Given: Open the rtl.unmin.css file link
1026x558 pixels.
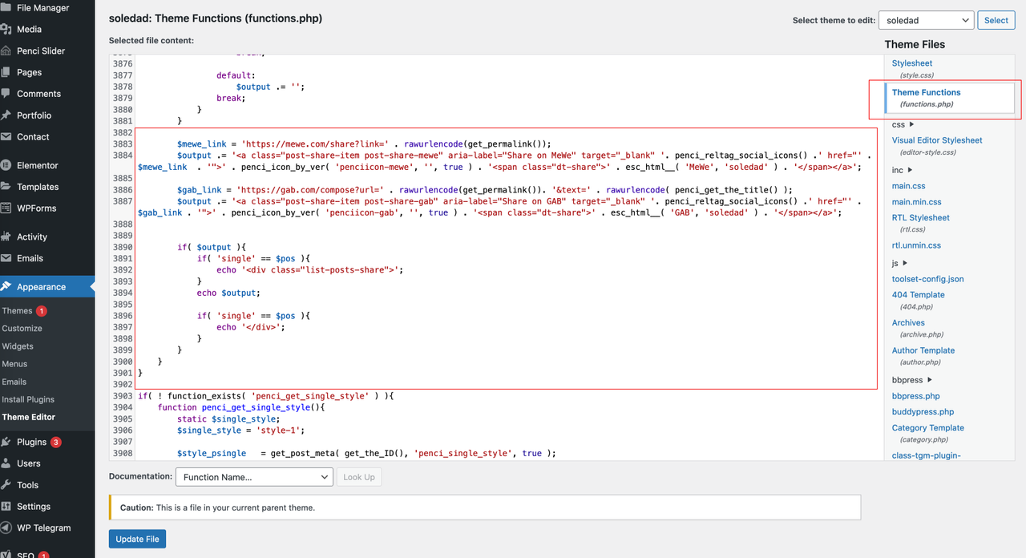Looking at the screenshot, I should 916,245.
